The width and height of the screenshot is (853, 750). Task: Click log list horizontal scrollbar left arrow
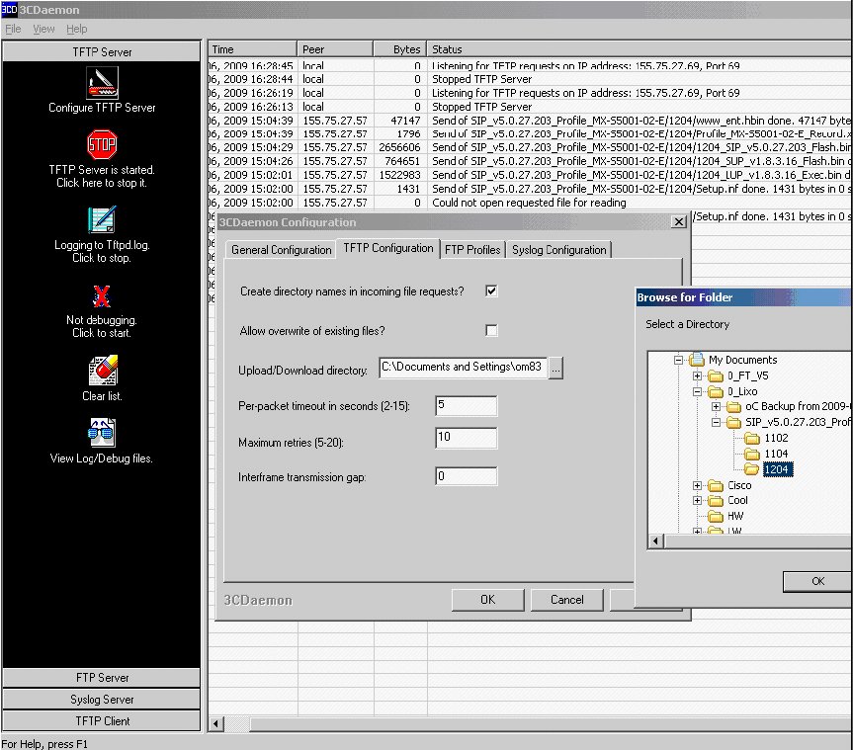pyautogui.click(x=216, y=724)
